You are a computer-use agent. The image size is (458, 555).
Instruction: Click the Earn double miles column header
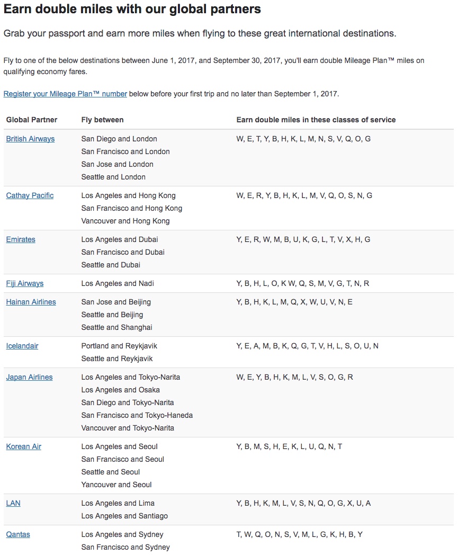(x=316, y=120)
